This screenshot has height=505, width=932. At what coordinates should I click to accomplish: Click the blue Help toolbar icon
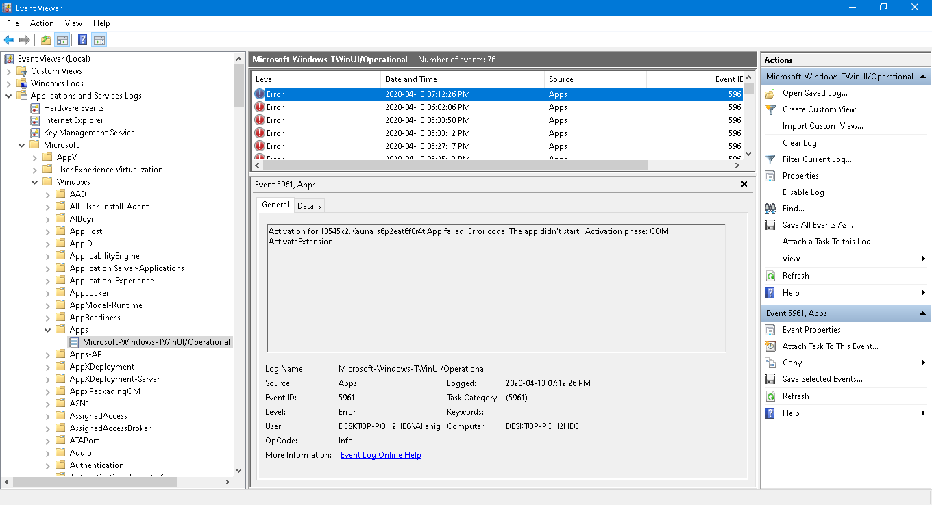pos(83,40)
